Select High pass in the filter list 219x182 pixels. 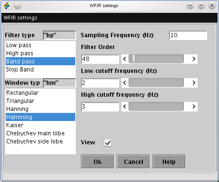coord(40,53)
